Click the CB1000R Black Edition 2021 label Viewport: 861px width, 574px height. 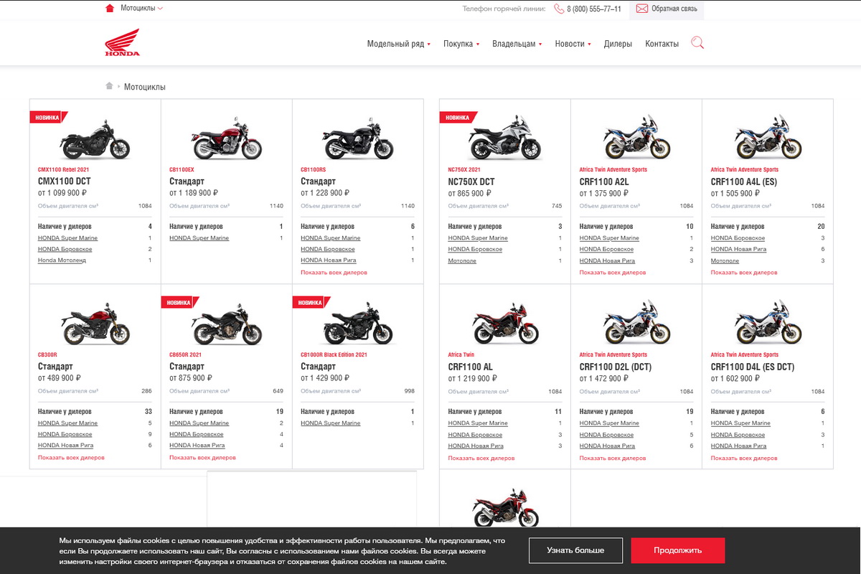[334, 355]
